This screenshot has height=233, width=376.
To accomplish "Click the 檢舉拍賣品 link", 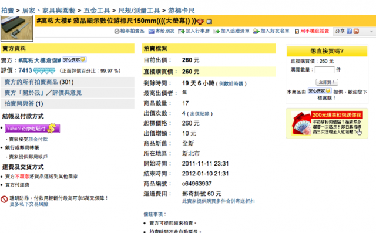I will tap(132, 31).
